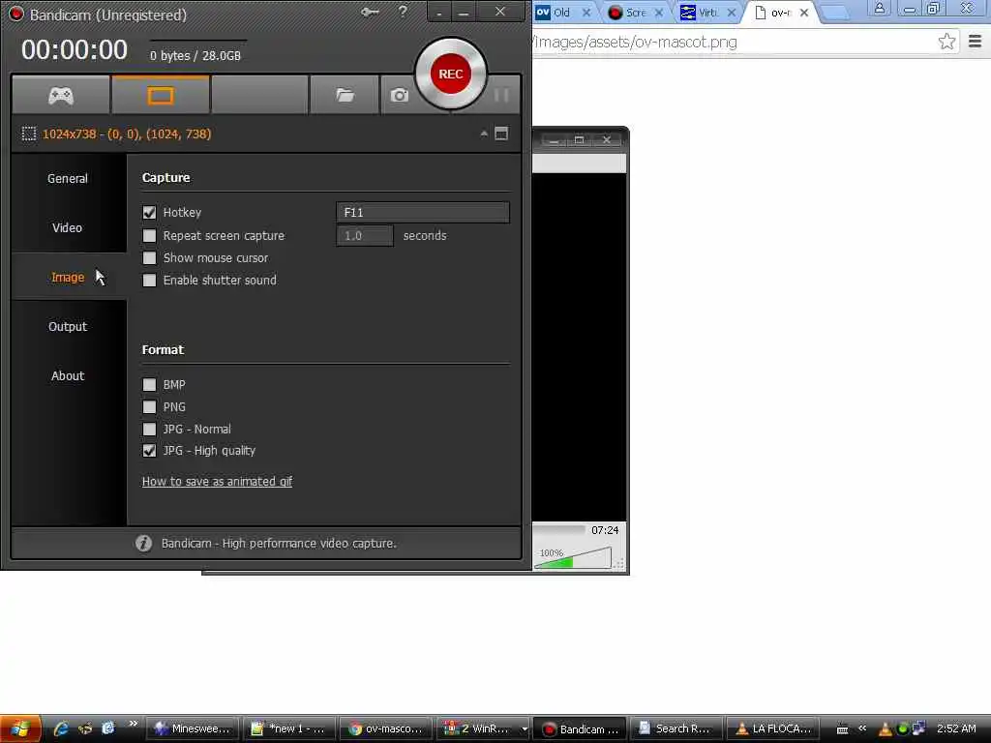Click the Chrome address bar URL
The height and width of the screenshot is (743, 991).
point(635,43)
